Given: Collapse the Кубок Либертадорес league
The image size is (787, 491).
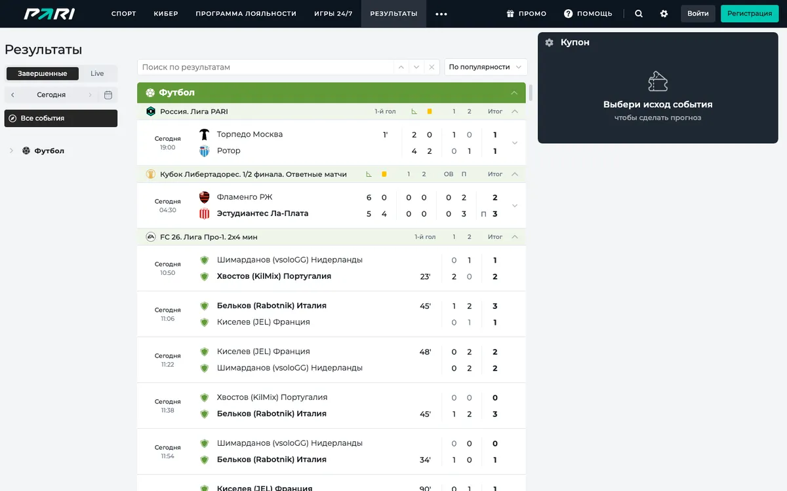Looking at the screenshot, I should (x=515, y=174).
